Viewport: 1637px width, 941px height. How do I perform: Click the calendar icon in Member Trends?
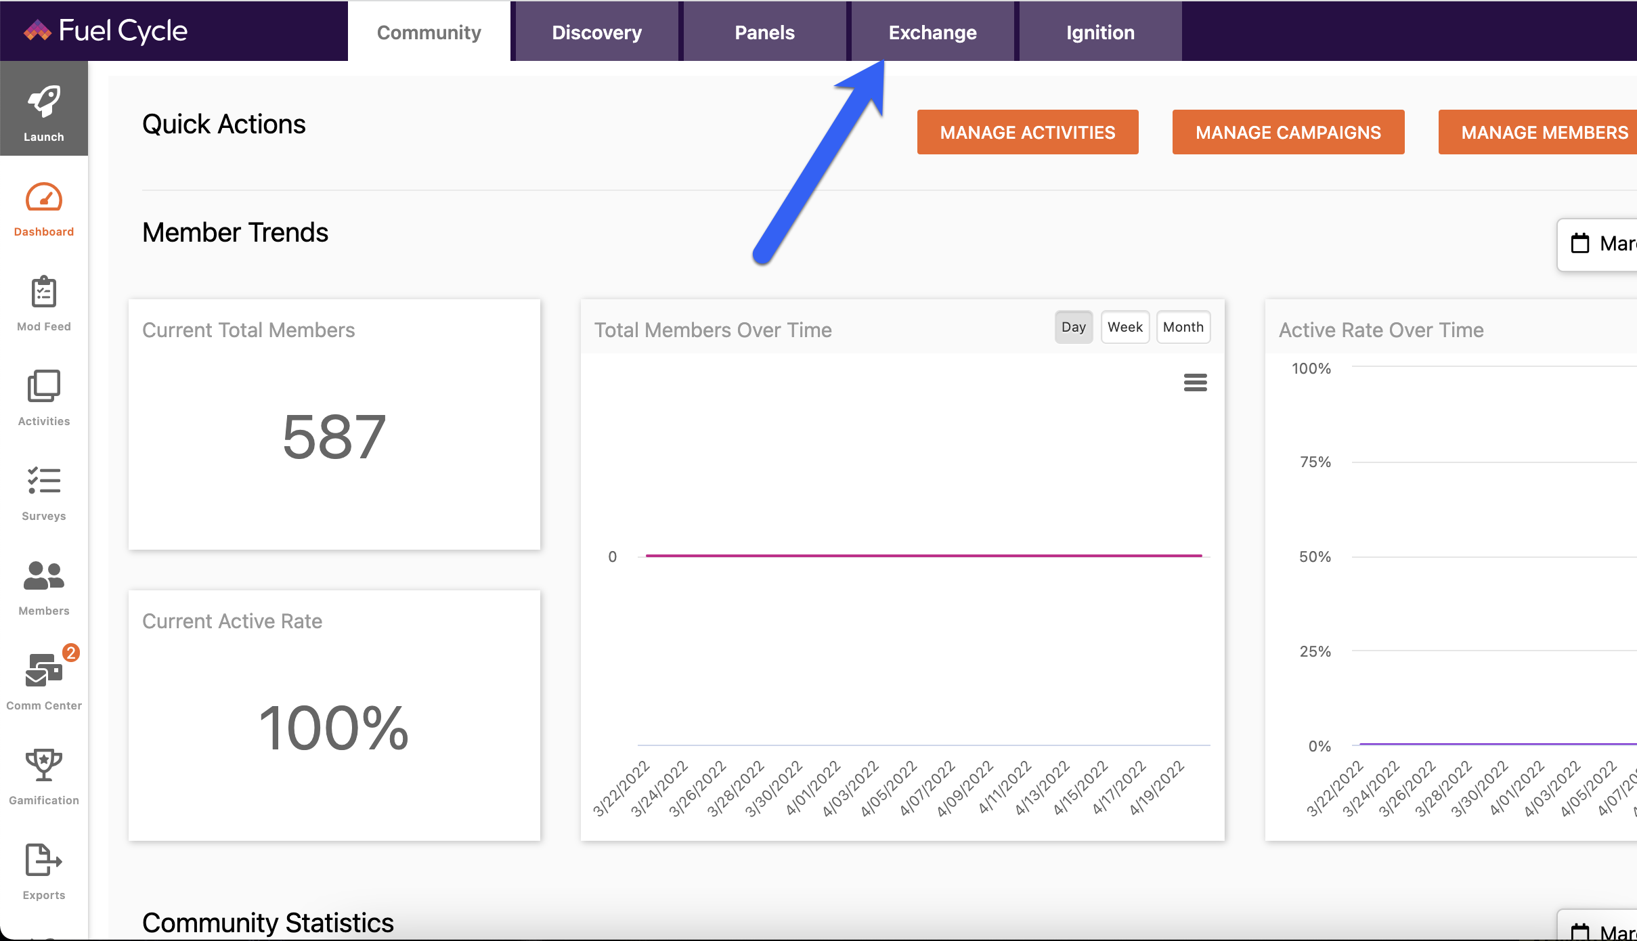coord(1580,243)
